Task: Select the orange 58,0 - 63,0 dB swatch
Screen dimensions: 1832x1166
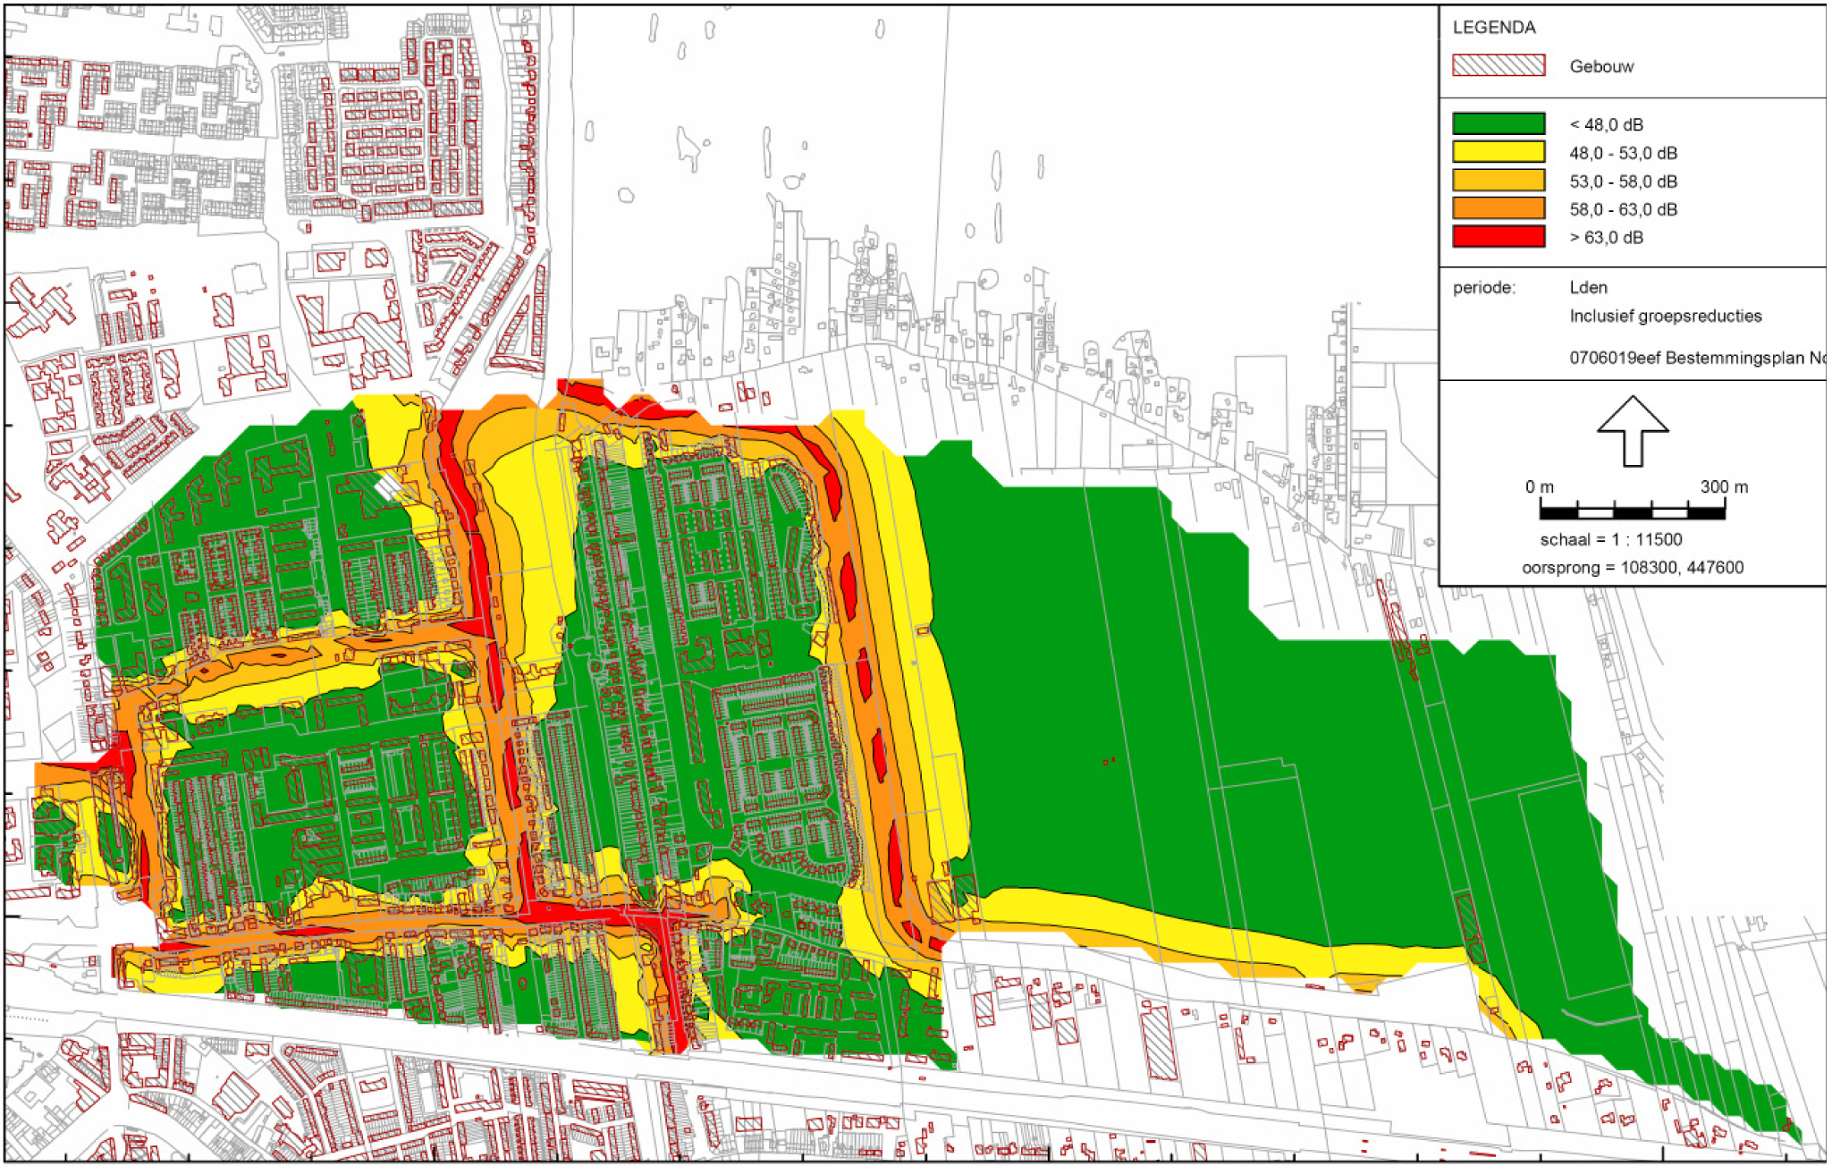Action: (1499, 208)
